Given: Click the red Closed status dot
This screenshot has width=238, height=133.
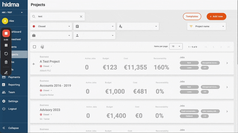Looking at the screenshot, I should coord(34,26).
